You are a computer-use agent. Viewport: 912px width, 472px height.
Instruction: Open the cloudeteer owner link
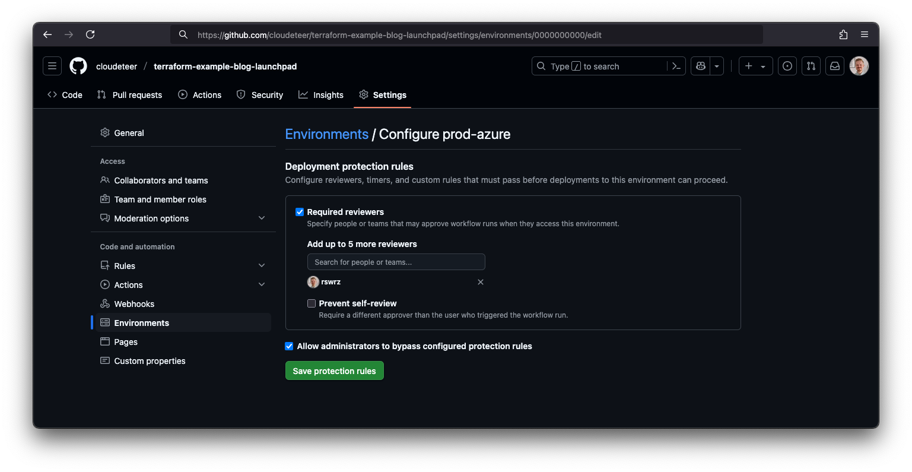117,66
